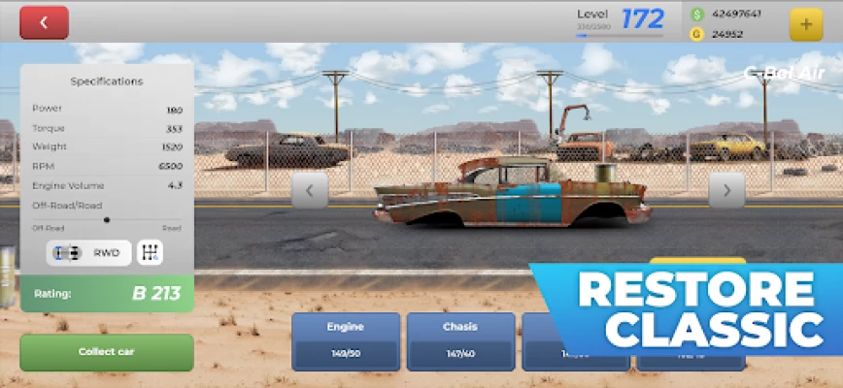Click the drivetrain chassis diagram icon

67,252
